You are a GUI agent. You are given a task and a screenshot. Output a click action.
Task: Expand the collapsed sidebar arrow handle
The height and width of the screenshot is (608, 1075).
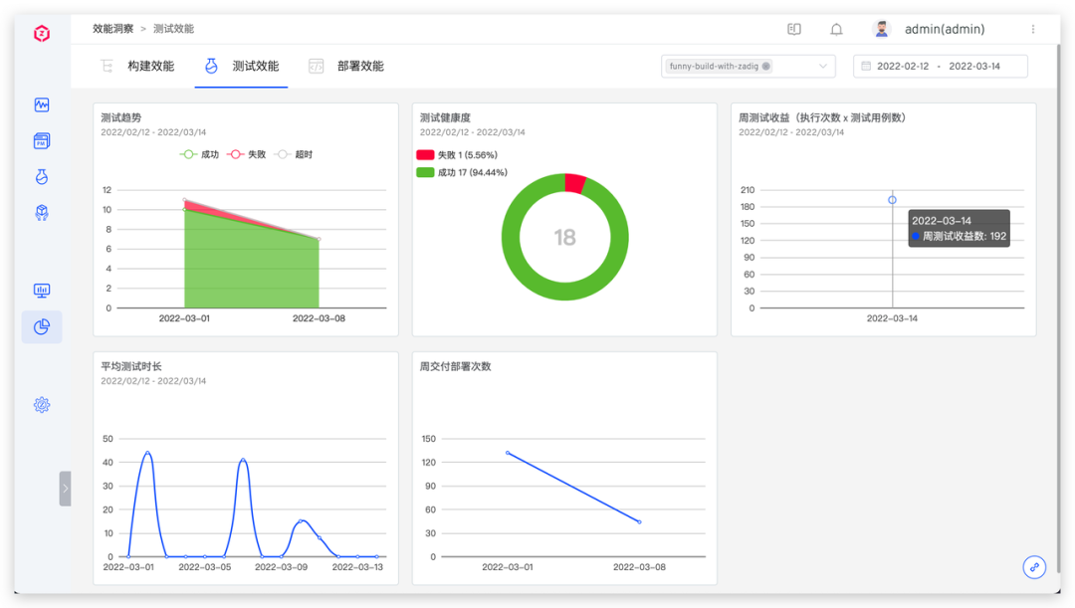65,488
